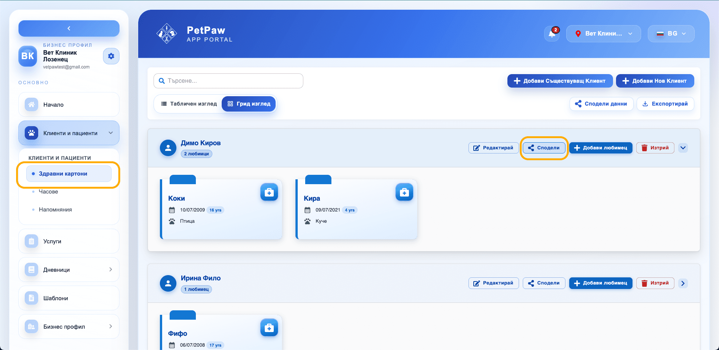Click paw icon beside Куче
This screenshot has height=350, width=719.
pos(307,221)
